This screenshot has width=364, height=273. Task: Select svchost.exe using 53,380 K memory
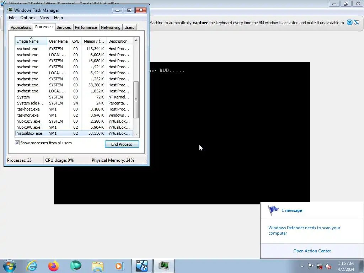74,85
